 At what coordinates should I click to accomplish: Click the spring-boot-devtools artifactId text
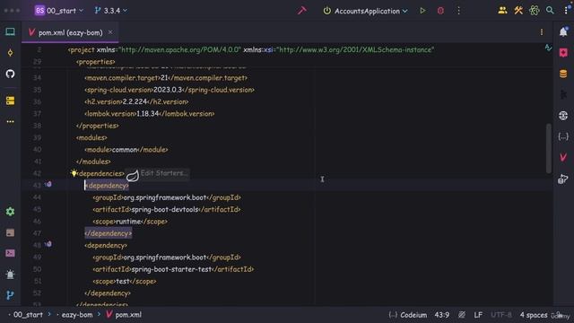[165, 209]
